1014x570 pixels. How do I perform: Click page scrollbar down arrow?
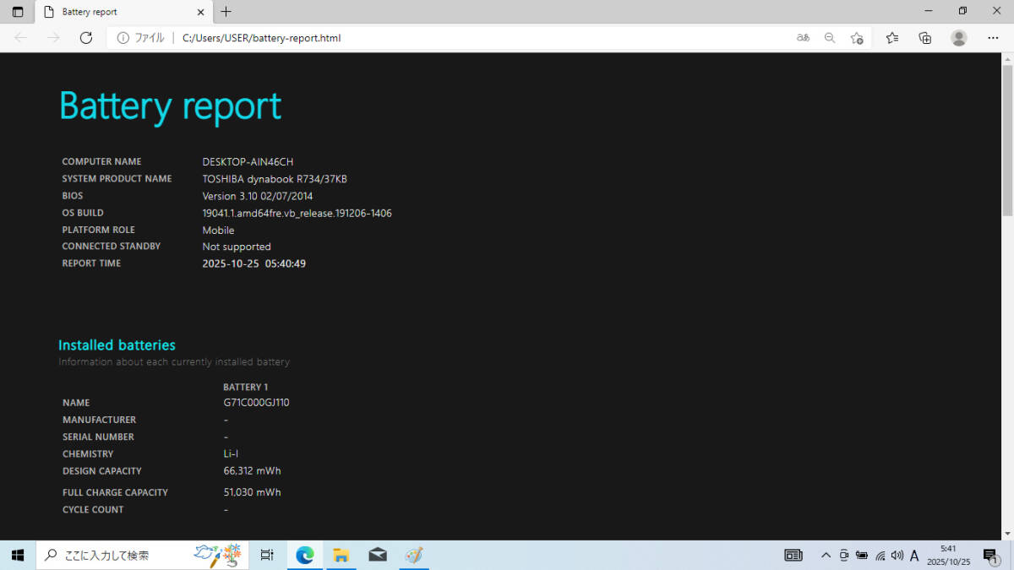1007,533
